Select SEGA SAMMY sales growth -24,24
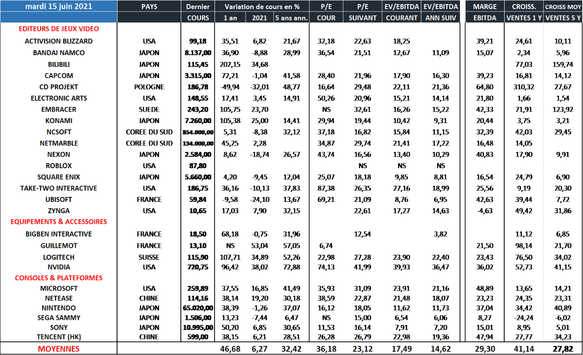Screen dimensions: 583x355 tap(524, 318)
